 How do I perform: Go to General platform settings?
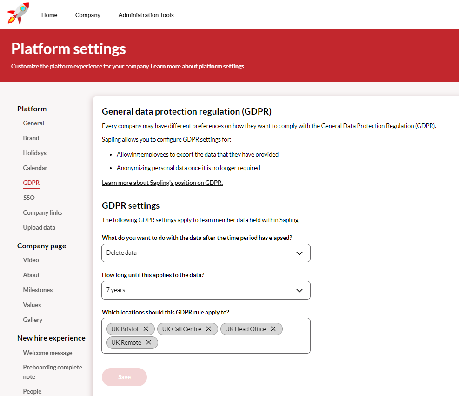click(x=33, y=123)
